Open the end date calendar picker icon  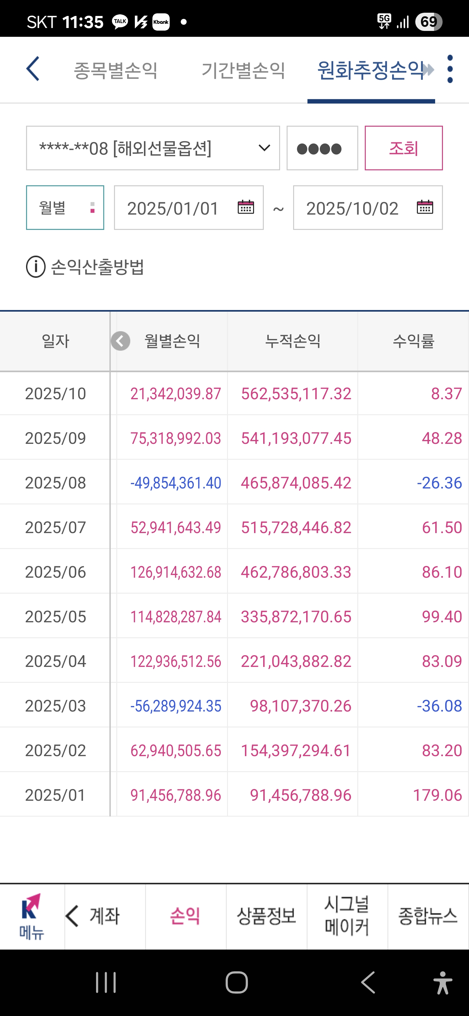pos(425,207)
